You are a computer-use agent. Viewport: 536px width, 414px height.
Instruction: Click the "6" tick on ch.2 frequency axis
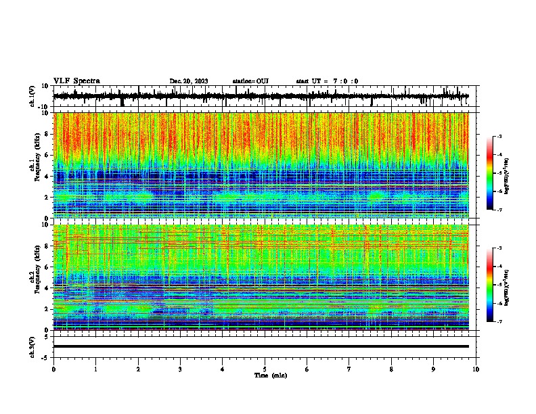point(47,267)
